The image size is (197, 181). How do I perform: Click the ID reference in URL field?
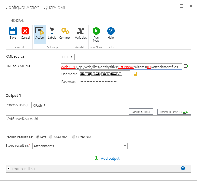pyautogui.click(x=149, y=67)
